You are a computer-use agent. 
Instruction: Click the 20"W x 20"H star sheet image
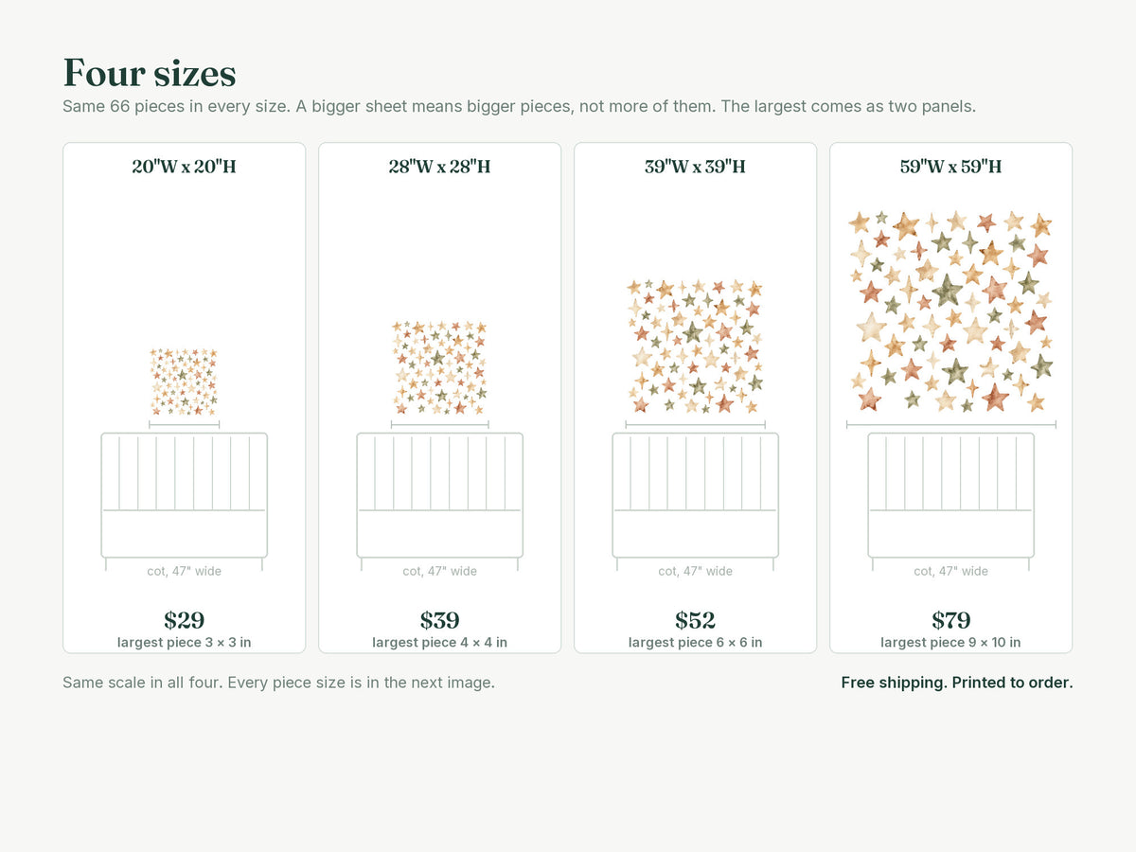(x=184, y=382)
